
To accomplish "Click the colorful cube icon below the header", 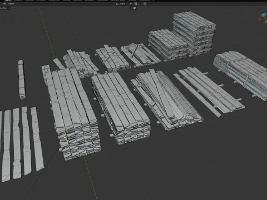I will pyautogui.click(x=135, y=8).
